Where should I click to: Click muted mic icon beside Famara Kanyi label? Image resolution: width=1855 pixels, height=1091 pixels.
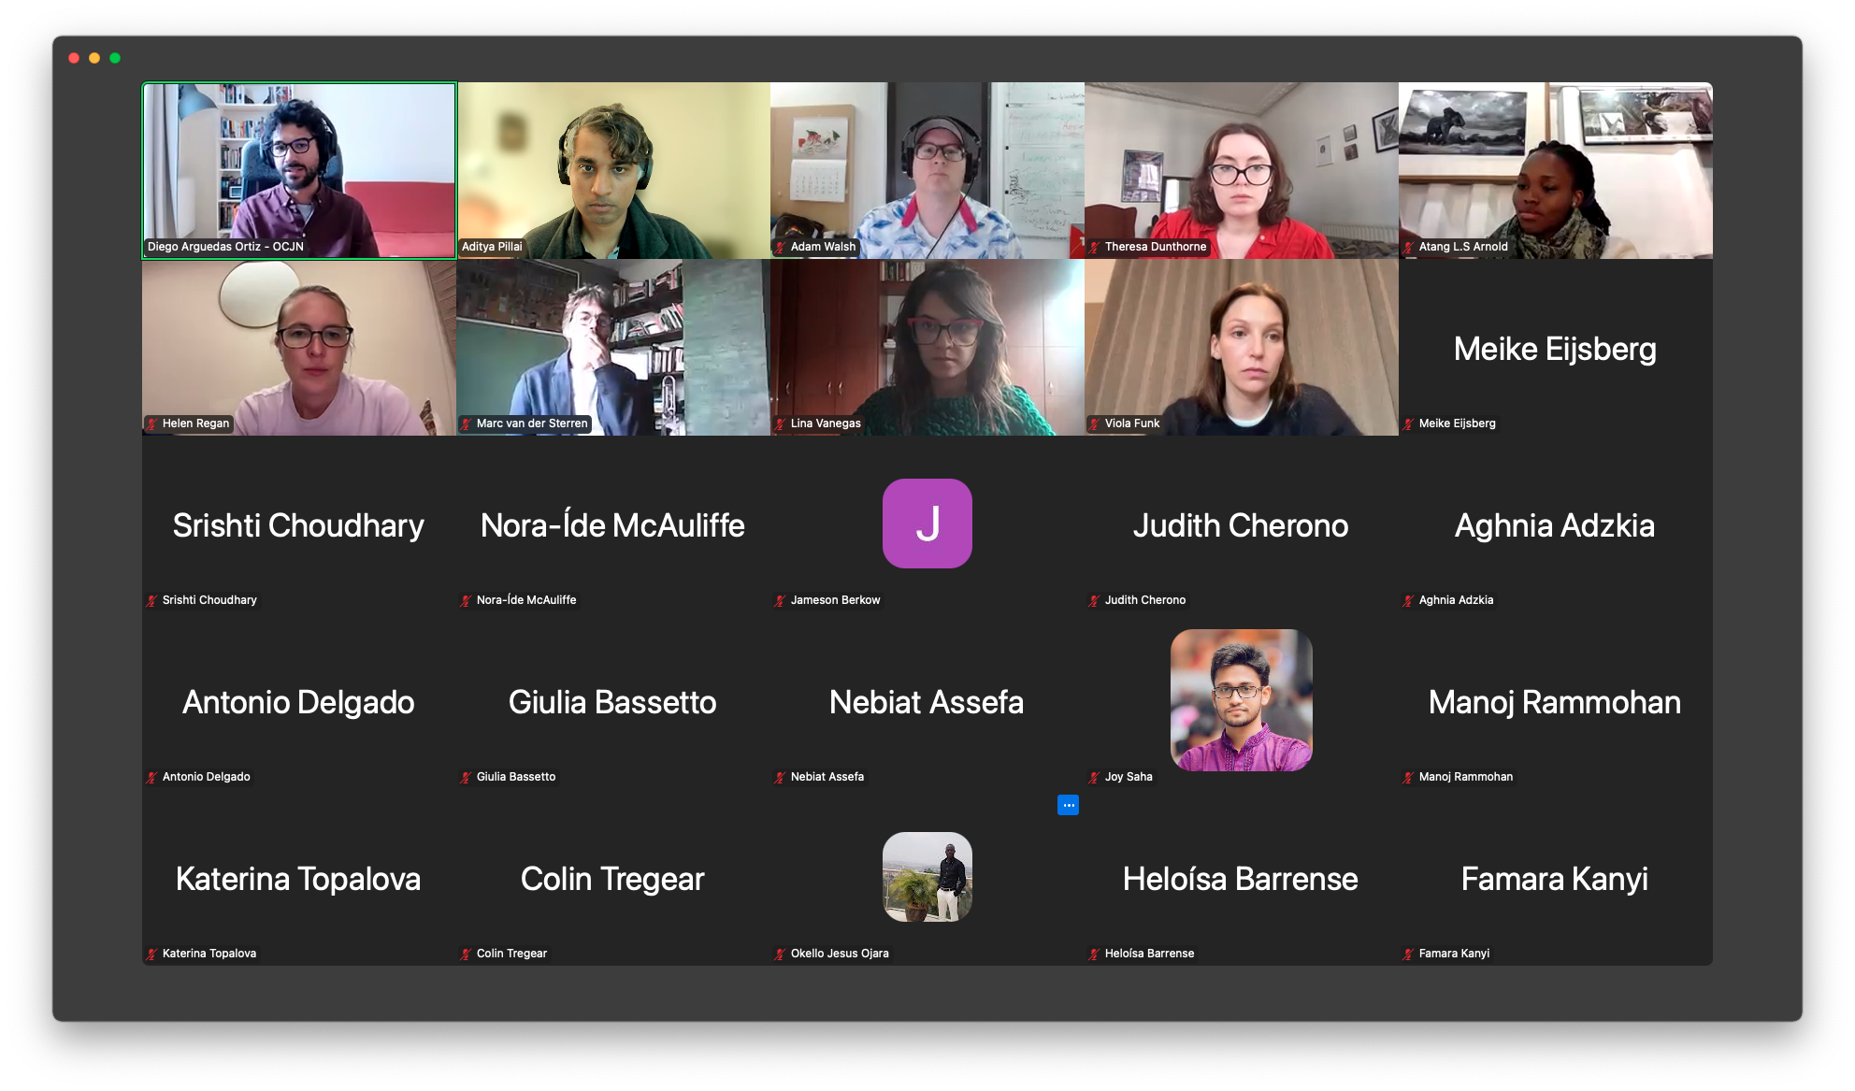tap(1408, 954)
